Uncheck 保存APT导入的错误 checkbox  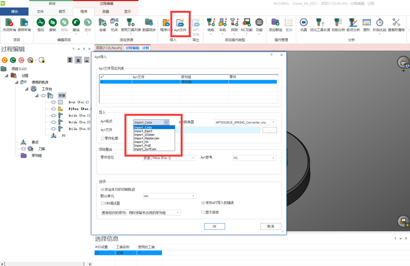click(203, 203)
